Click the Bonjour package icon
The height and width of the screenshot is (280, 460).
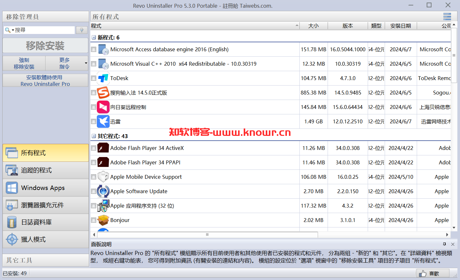click(x=103, y=220)
